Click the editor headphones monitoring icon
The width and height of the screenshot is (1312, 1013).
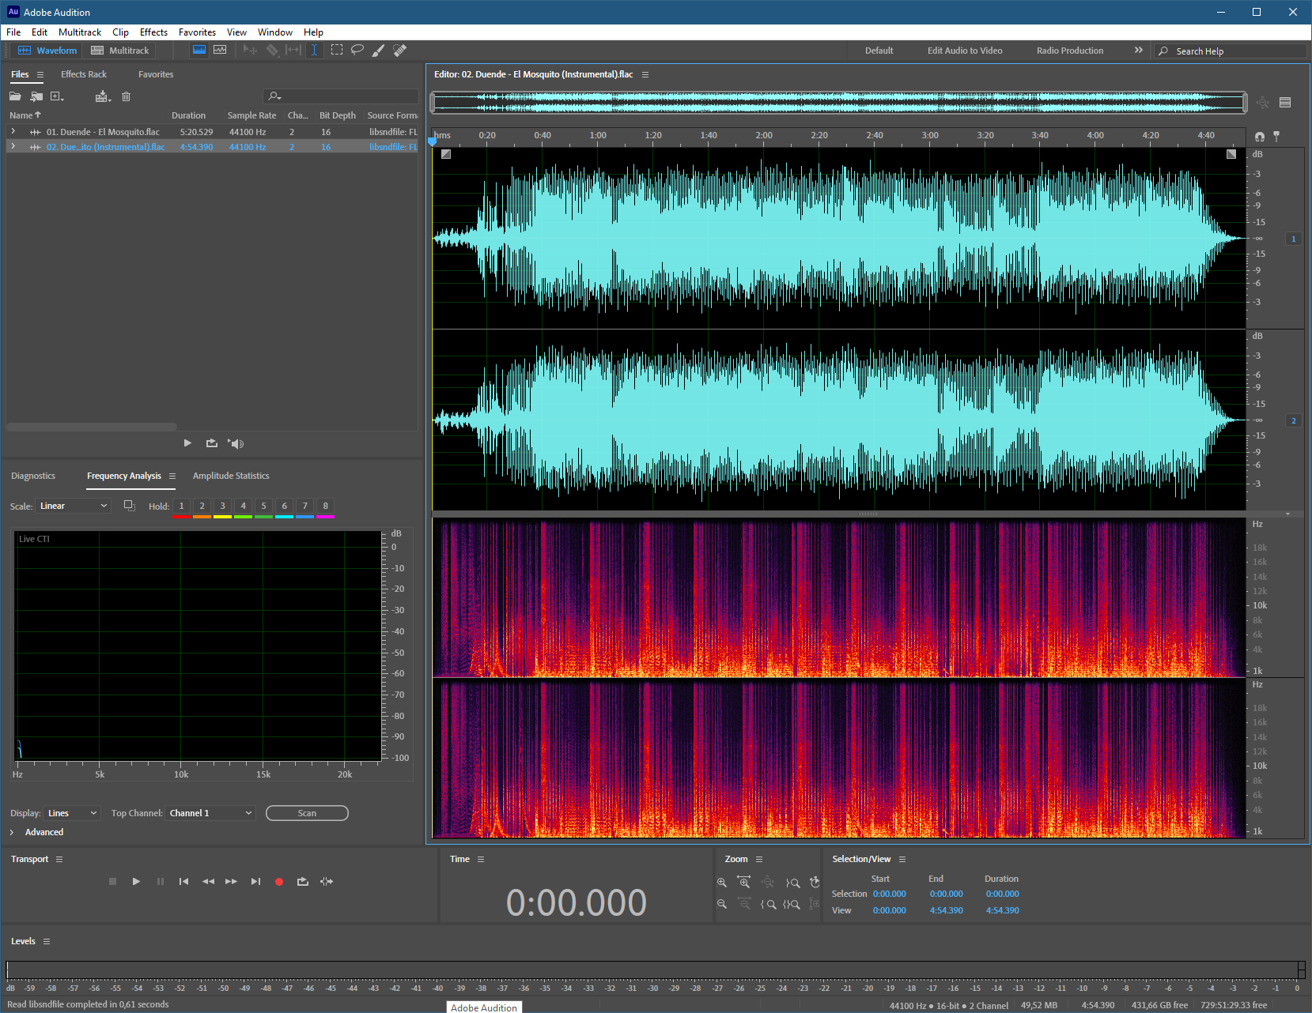(x=1260, y=137)
